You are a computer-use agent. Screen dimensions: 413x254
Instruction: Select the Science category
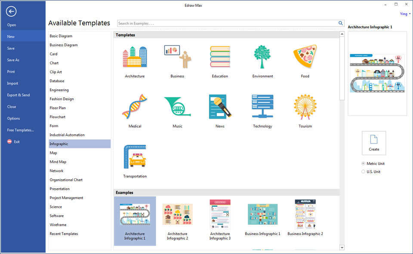tap(56, 207)
